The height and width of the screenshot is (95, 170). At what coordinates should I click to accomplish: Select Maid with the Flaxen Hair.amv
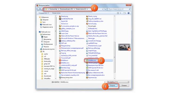point(96,34)
